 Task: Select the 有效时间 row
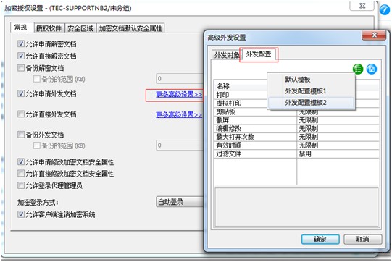click(x=296, y=145)
